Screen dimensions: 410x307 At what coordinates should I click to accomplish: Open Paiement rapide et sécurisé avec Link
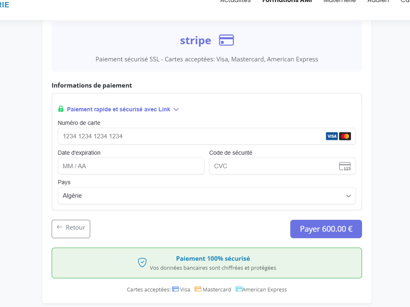pyautogui.click(x=118, y=109)
